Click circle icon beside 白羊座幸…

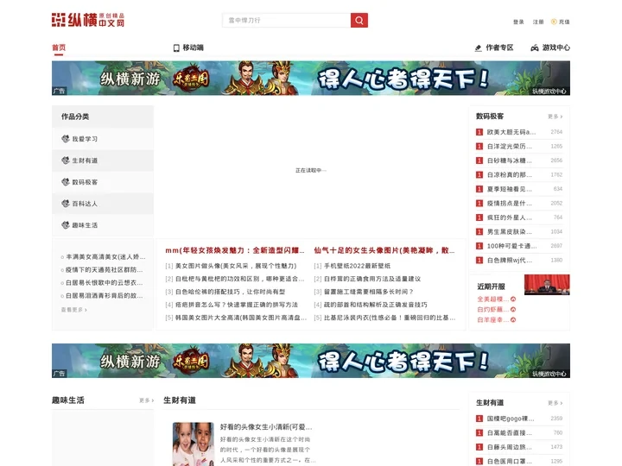[x=513, y=320]
